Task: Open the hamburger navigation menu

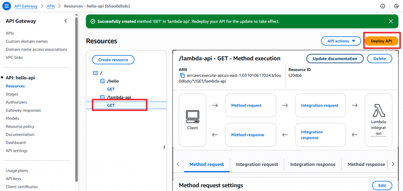Action: [x=7, y=6]
